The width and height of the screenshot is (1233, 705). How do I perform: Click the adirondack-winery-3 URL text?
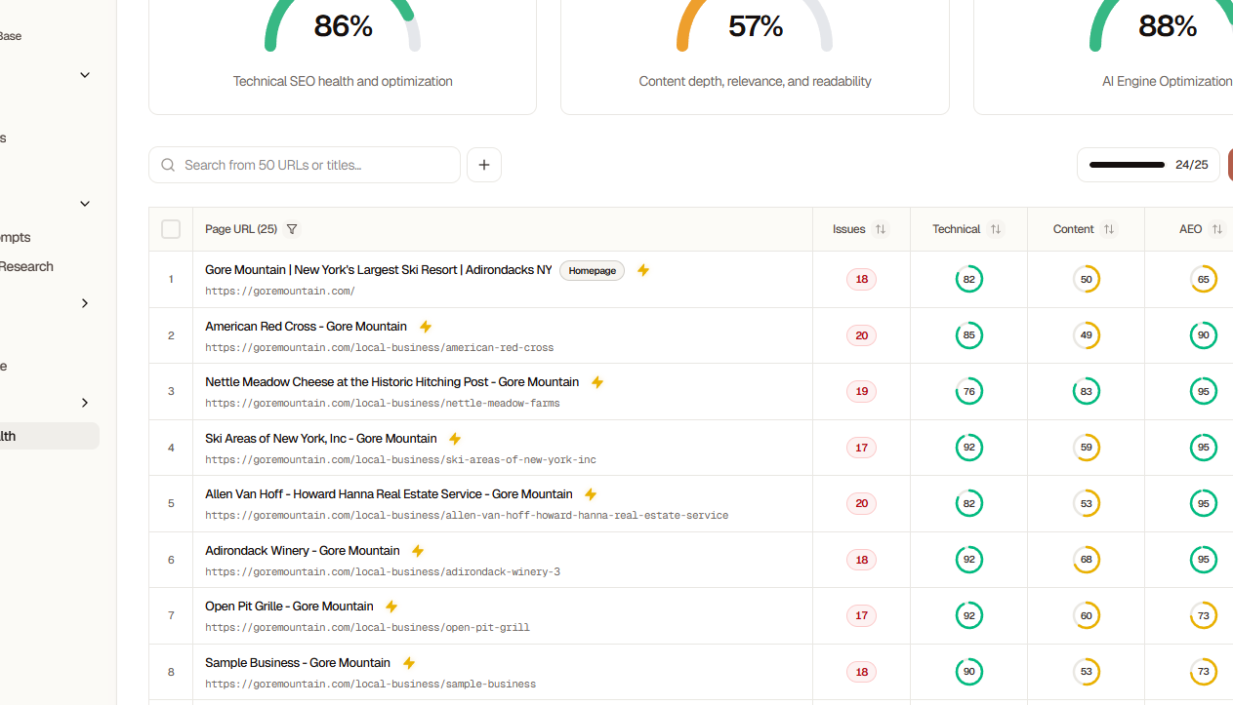tap(383, 572)
